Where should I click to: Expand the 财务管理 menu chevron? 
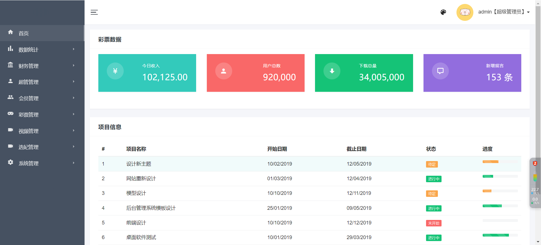(74, 65)
